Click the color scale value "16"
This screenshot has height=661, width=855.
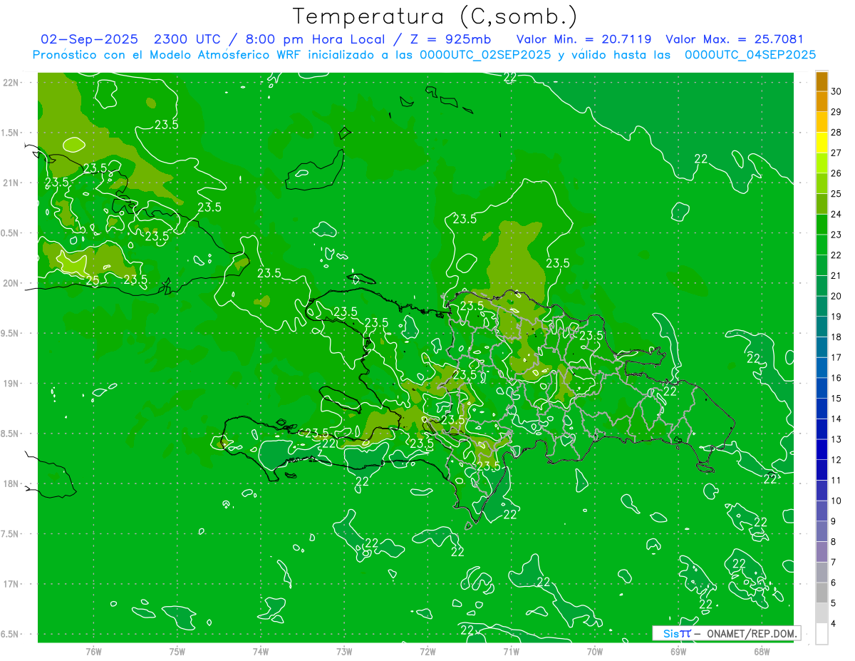pos(836,378)
